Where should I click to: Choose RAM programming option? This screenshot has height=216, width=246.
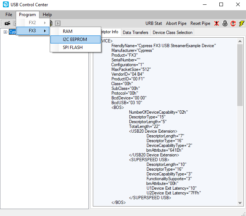(75, 31)
